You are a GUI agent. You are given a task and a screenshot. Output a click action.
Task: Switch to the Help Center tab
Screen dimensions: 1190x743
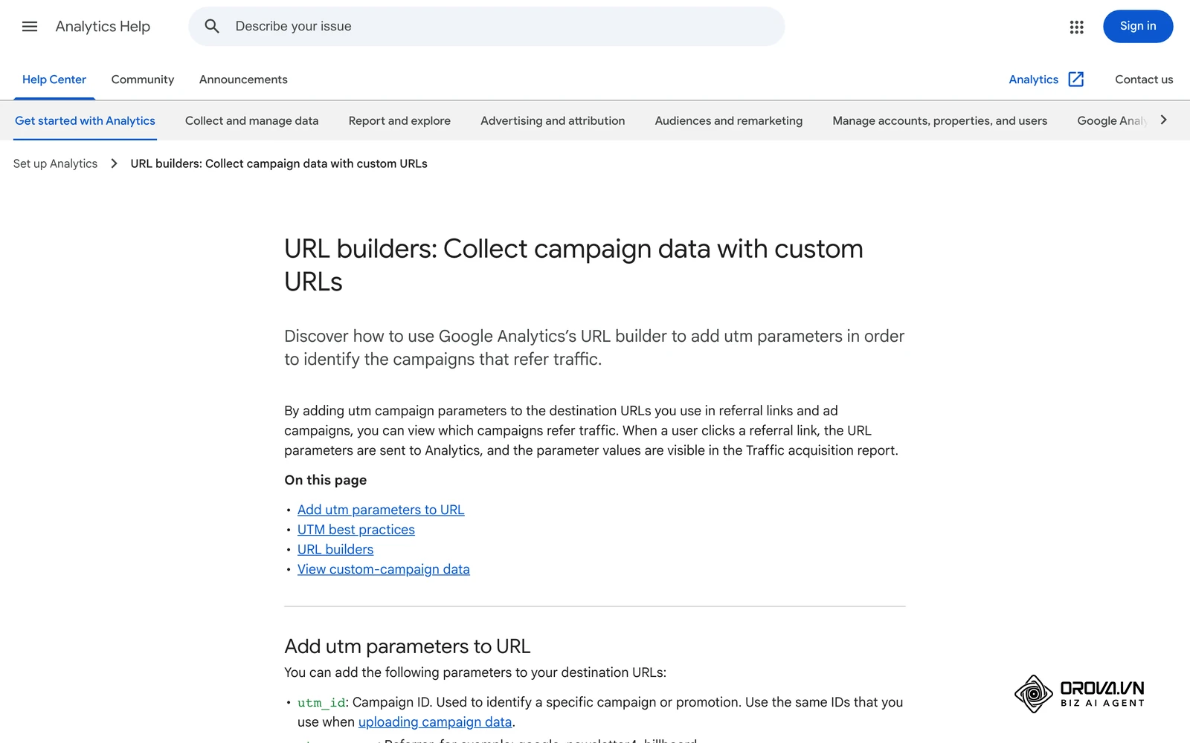54,80
